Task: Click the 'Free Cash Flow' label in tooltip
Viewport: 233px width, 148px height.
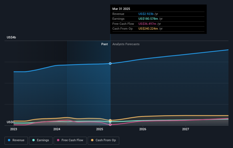Action: 123,24
